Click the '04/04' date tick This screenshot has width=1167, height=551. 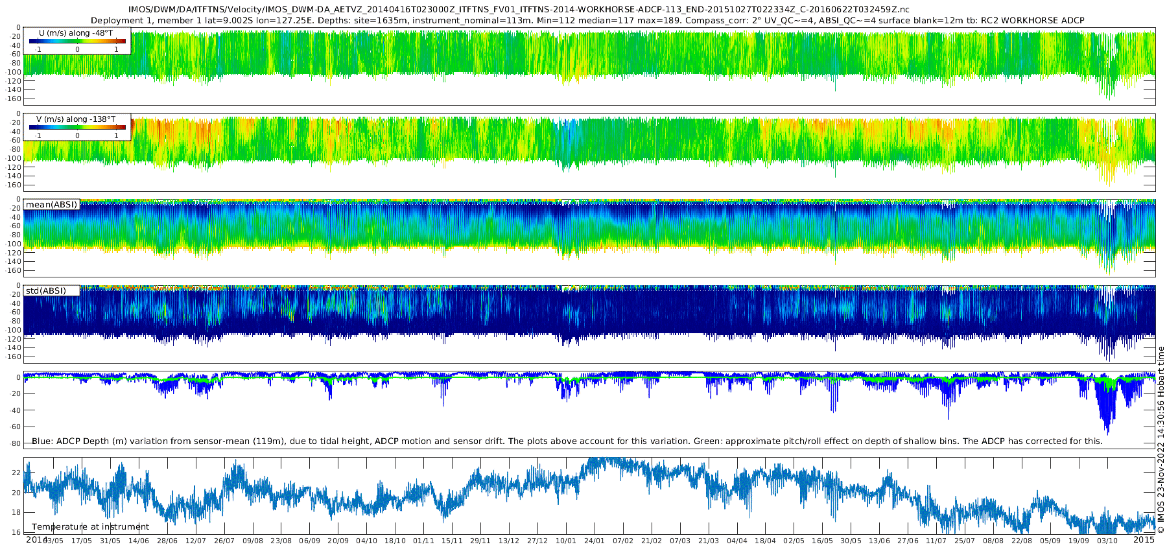(x=738, y=541)
